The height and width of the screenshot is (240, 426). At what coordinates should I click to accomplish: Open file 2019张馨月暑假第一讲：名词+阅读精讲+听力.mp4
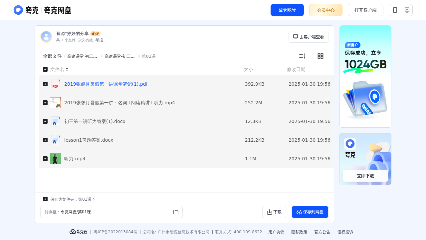coord(119,103)
